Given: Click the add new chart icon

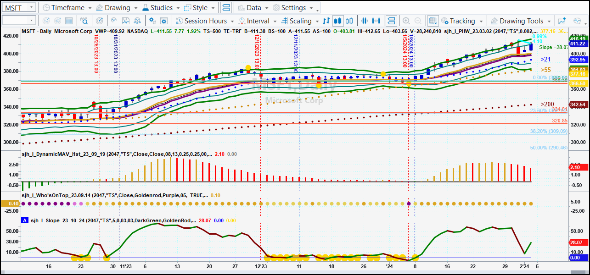Looking at the screenshot, I should [x=562, y=21].
